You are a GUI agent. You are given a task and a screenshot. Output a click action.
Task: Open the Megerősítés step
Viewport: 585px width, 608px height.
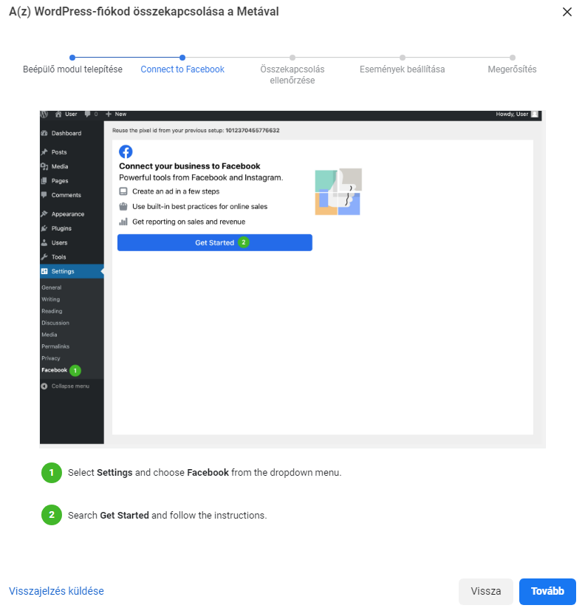512,69
